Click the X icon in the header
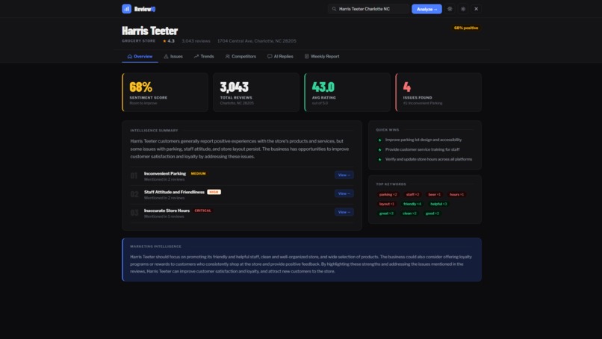 (476, 9)
